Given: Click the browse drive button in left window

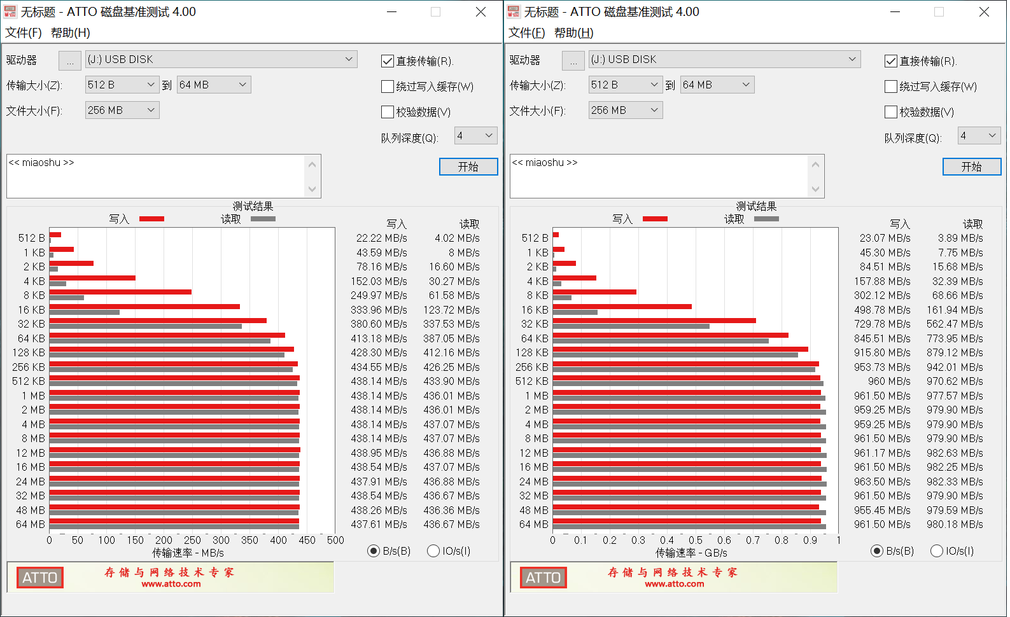Looking at the screenshot, I should [70, 60].
